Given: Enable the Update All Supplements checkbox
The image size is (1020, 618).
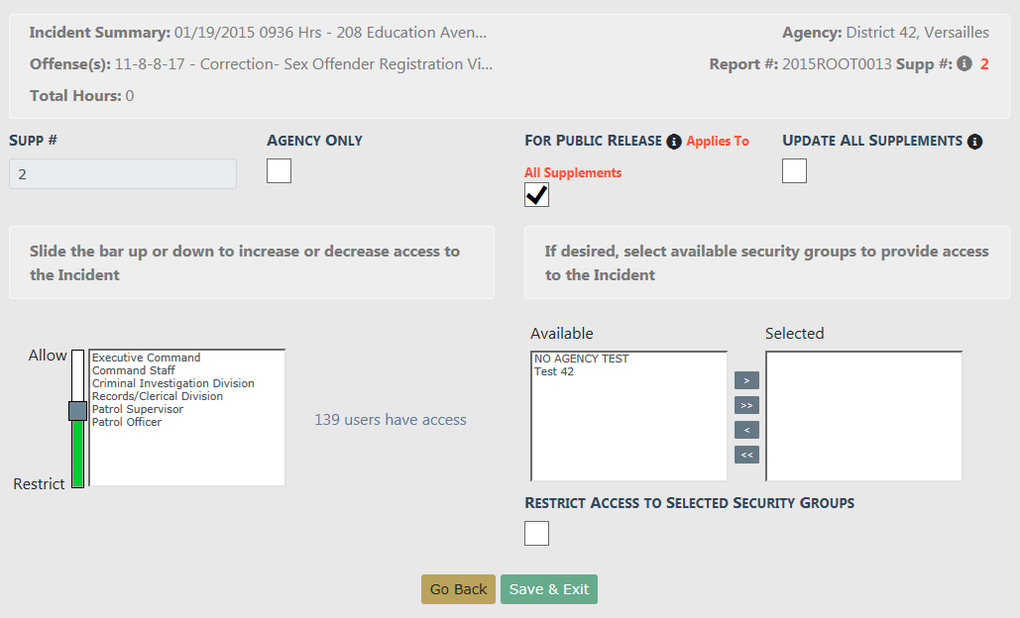Looking at the screenshot, I should 794,171.
